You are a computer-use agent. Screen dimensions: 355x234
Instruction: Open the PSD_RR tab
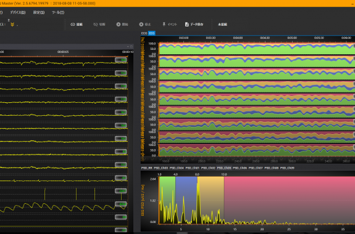coord(146,168)
